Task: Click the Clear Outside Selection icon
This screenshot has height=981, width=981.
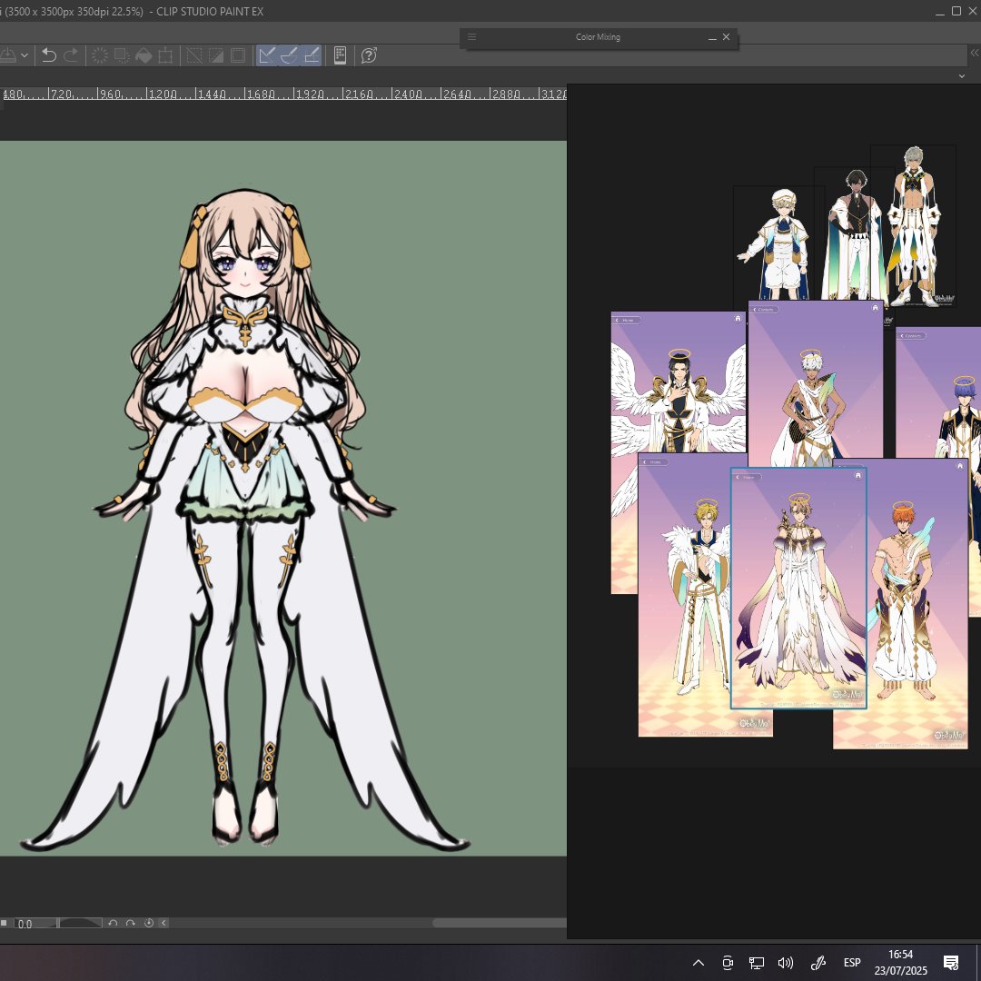Action: click(122, 55)
